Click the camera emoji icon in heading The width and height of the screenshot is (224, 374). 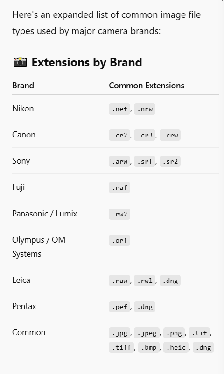pos(20,62)
